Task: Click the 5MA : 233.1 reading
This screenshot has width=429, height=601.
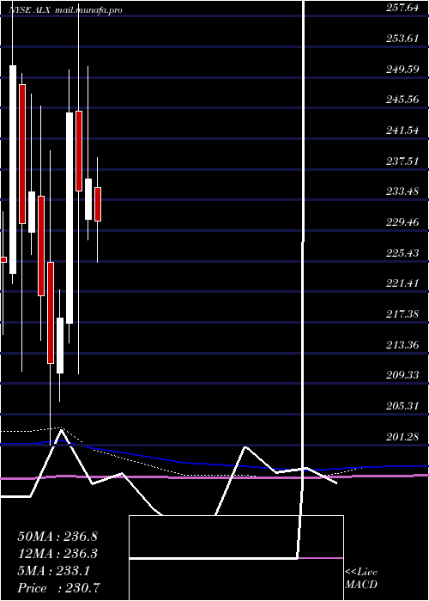Action: point(53,571)
